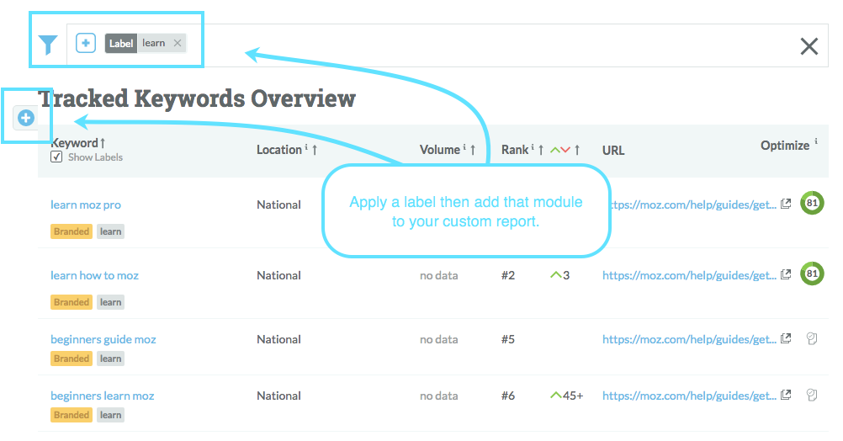Add Tracked Keywords module to custom report
The width and height of the screenshot is (843, 441).
pos(26,118)
